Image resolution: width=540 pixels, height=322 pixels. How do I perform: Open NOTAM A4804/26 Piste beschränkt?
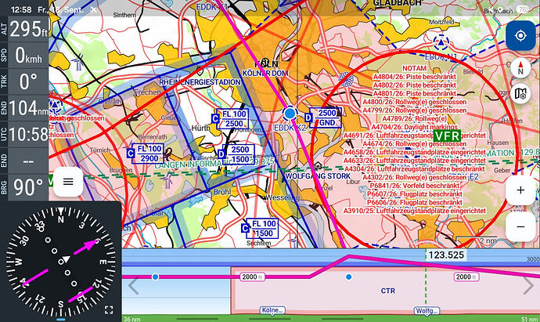click(x=414, y=77)
